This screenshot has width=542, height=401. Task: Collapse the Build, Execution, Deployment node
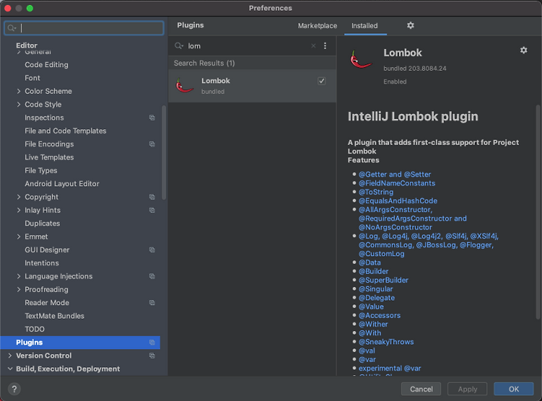[x=9, y=368]
